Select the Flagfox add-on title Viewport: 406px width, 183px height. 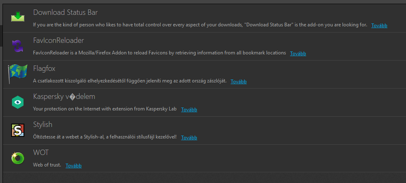click(x=44, y=68)
